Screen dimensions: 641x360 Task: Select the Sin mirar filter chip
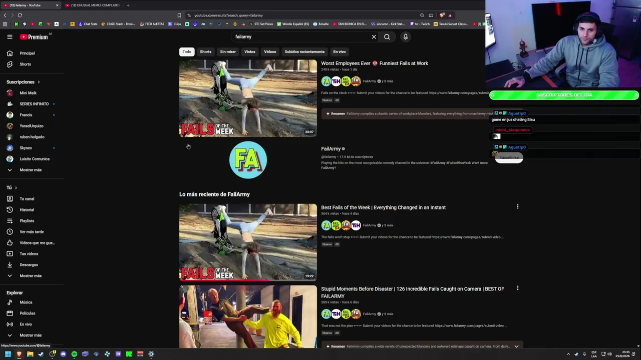[x=228, y=51]
